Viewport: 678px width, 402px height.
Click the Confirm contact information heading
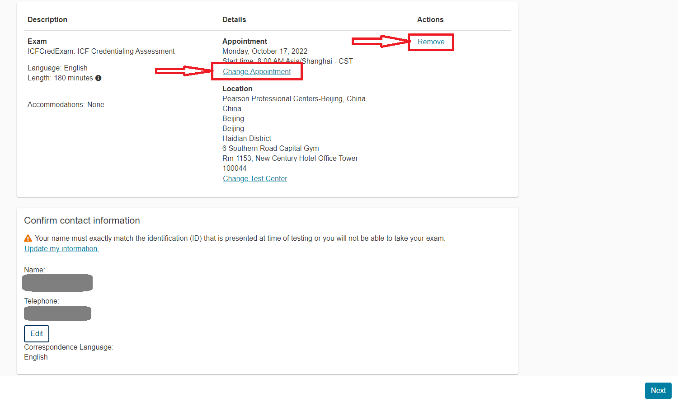pyautogui.click(x=82, y=220)
